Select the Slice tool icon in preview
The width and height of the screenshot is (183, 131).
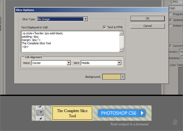click(40, 113)
